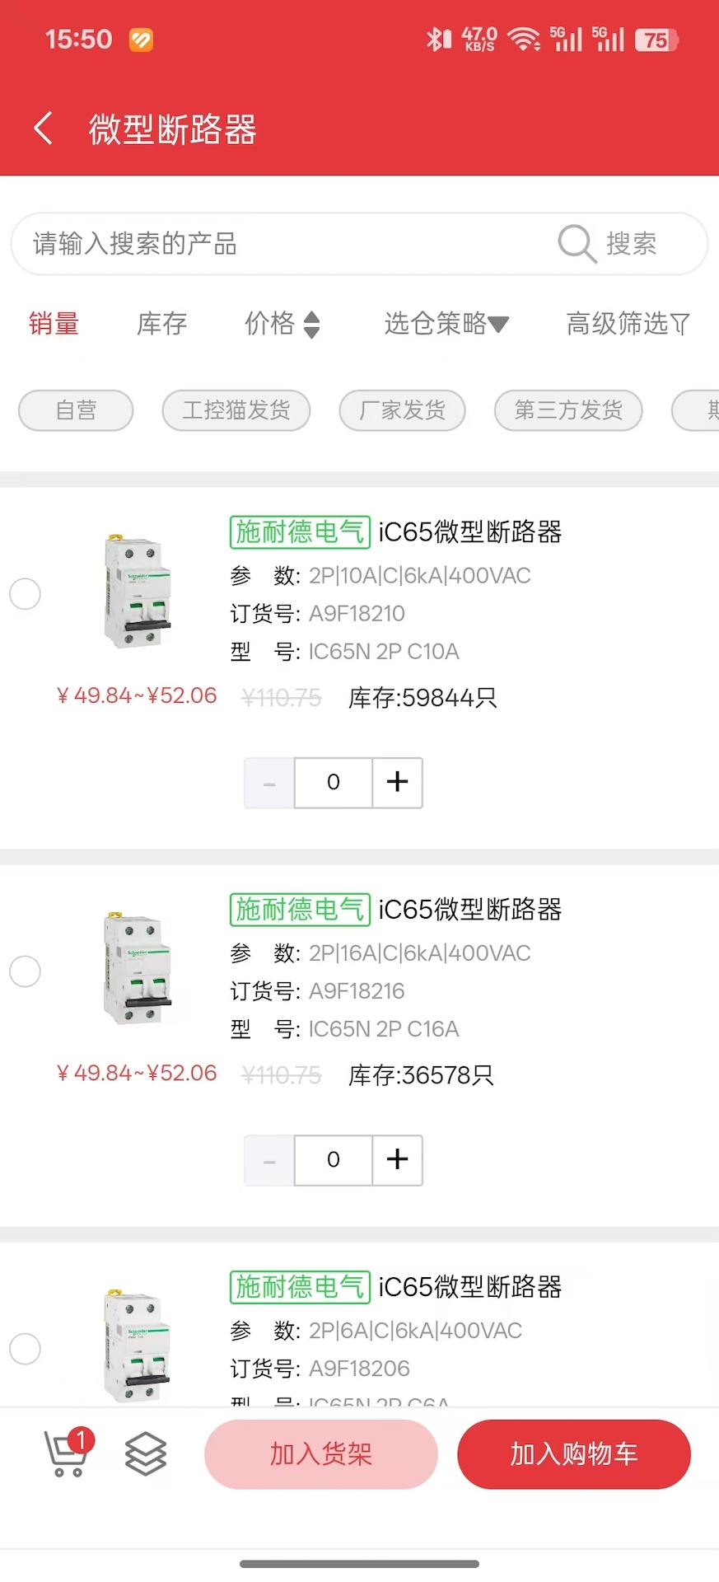Sort products by 销量
The height and width of the screenshot is (1582, 719).
(x=54, y=324)
